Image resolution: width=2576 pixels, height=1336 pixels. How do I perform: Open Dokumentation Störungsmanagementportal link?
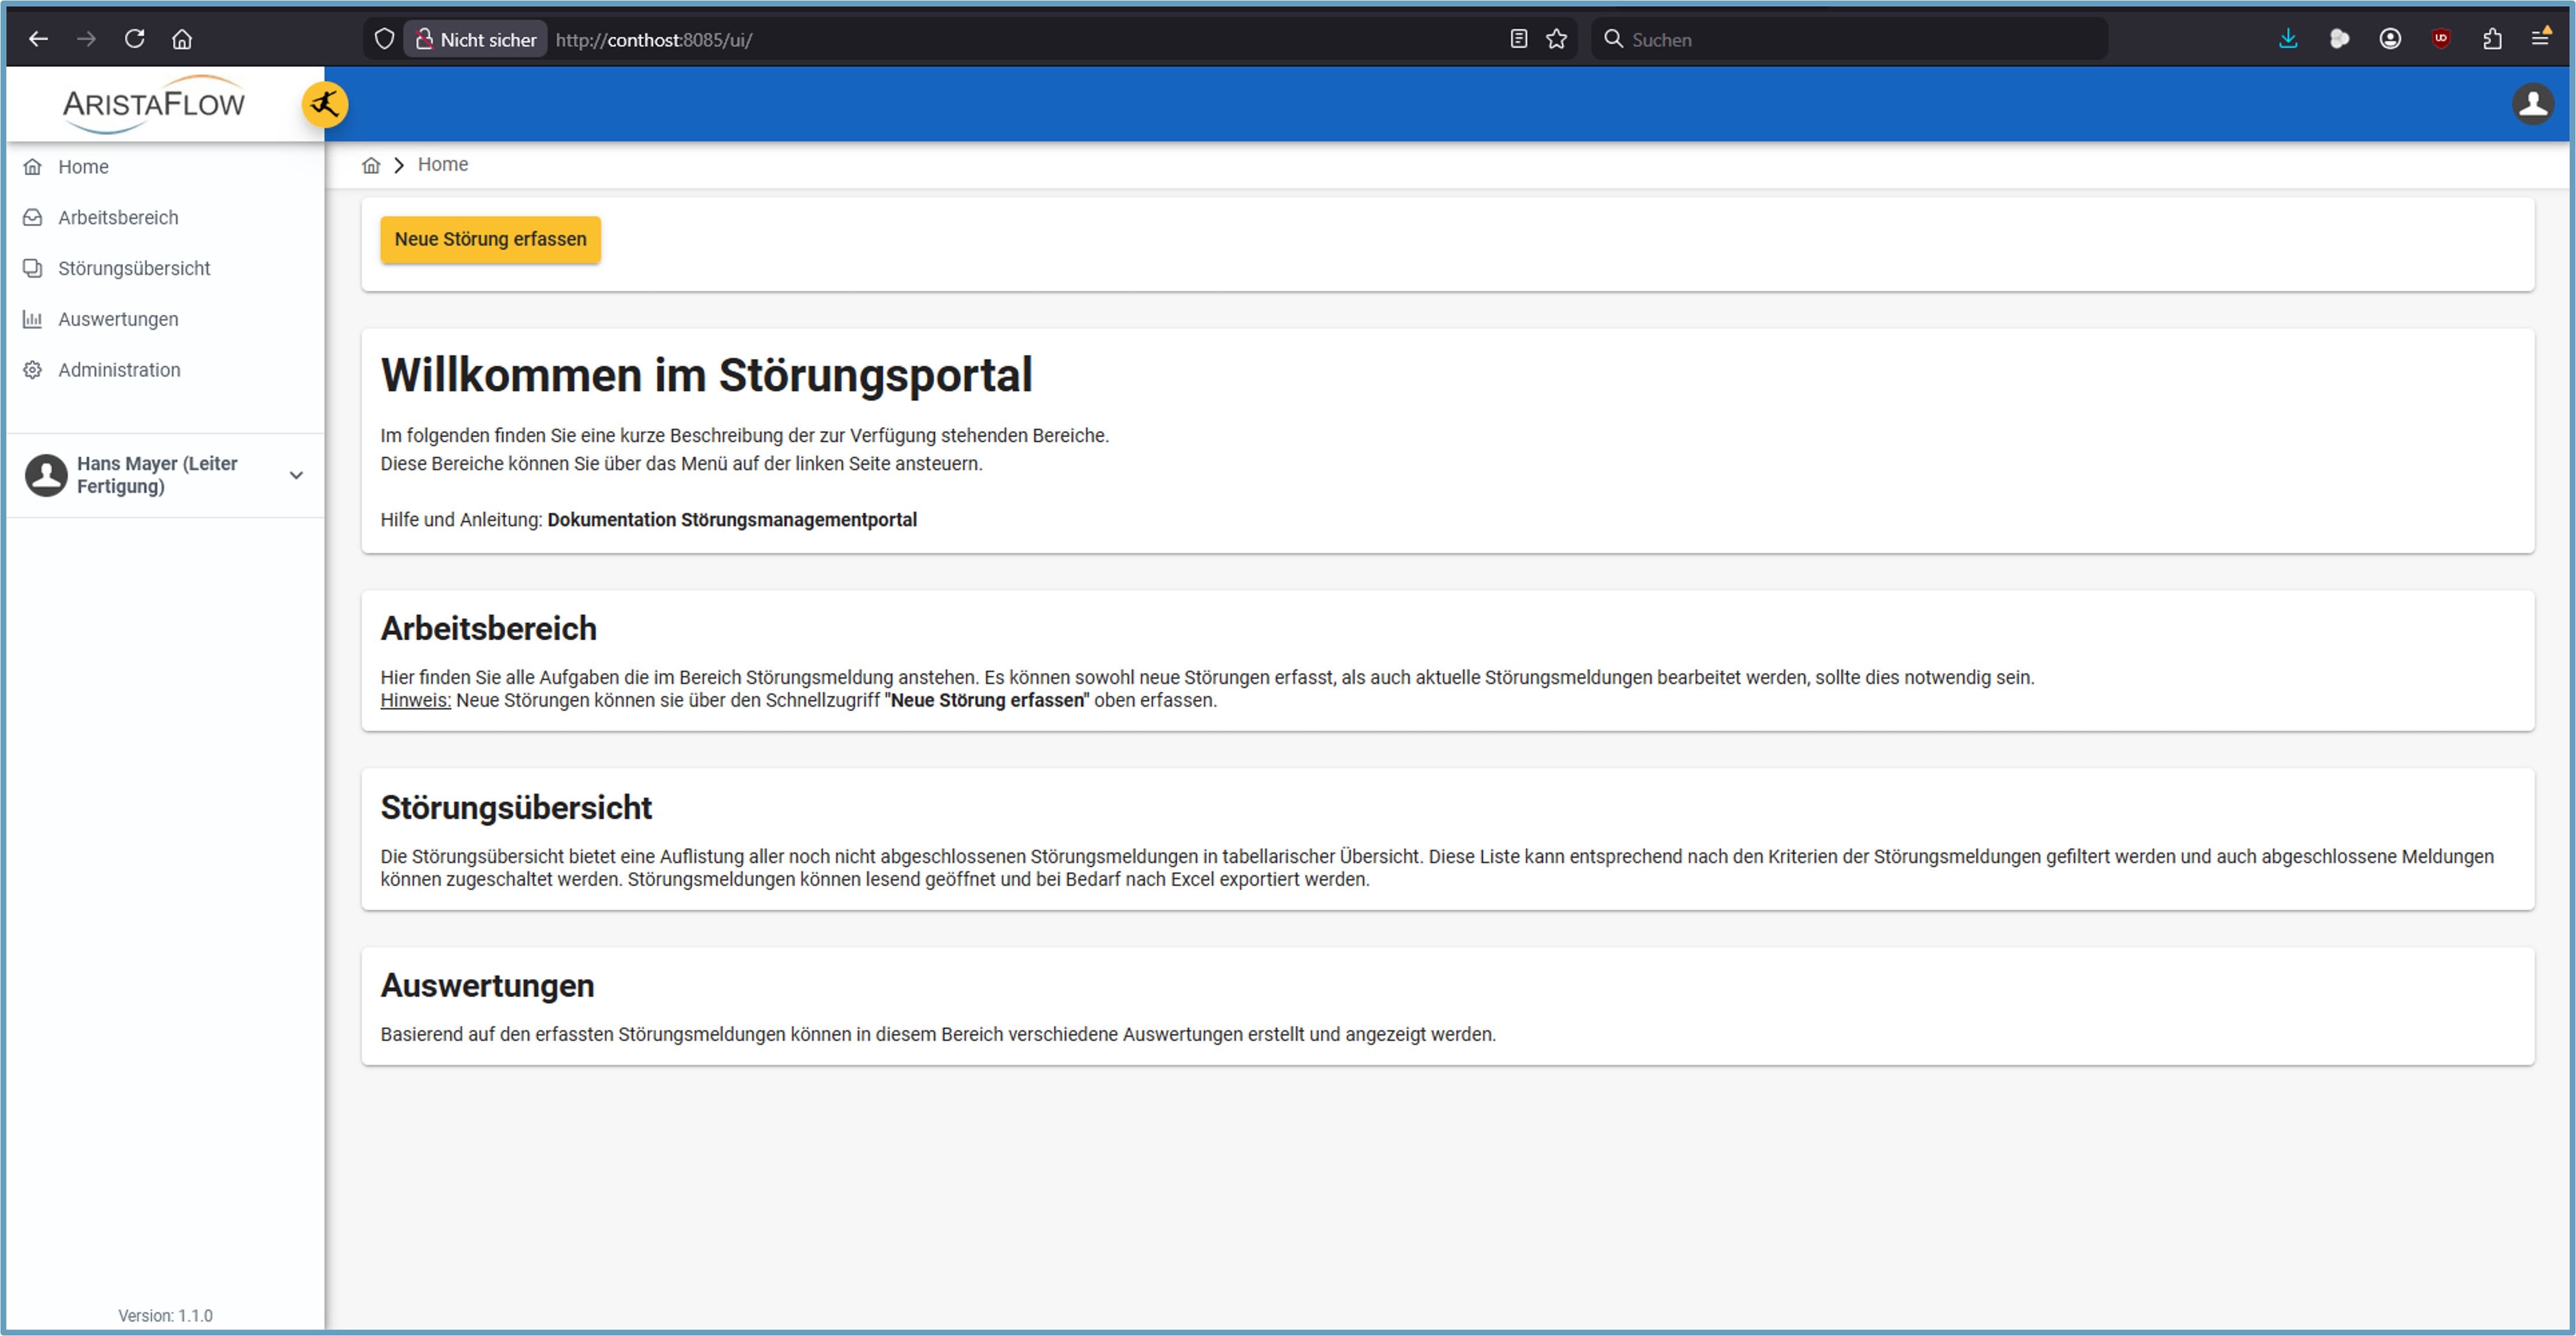point(732,519)
